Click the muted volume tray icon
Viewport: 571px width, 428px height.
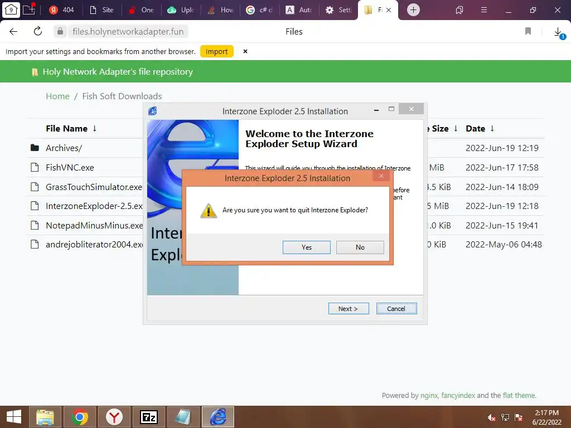pyautogui.click(x=491, y=417)
